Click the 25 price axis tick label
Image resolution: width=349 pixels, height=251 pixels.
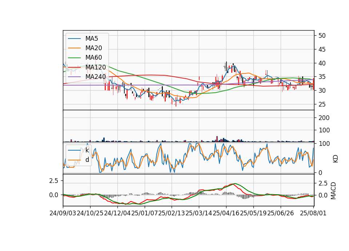tap(322, 104)
